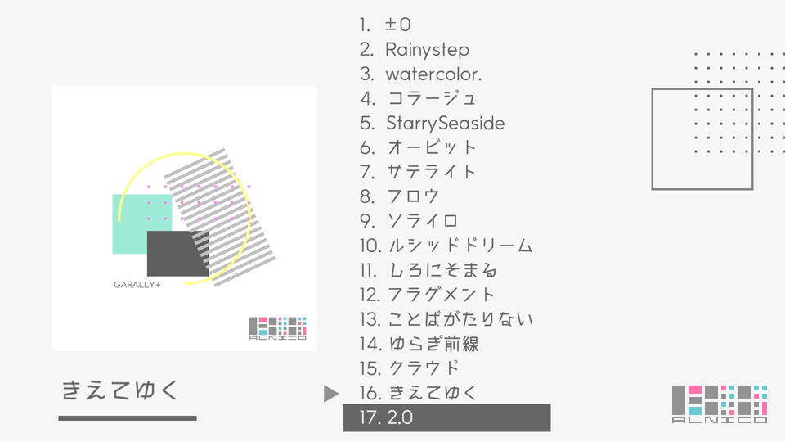Click the ALNICO logo in bottom-right corner
The width and height of the screenshot is (785, 442).
pos(720,404)
